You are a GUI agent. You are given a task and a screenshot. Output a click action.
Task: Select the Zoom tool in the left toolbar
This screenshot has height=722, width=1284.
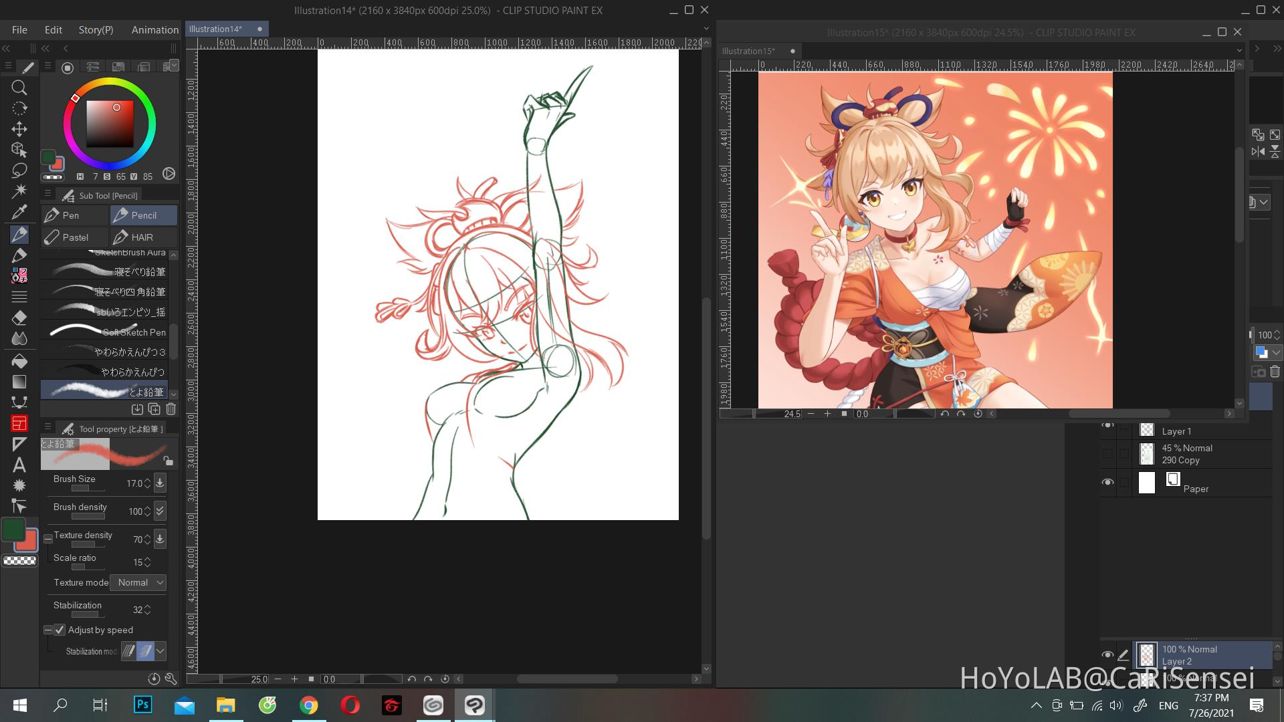pos(19,88)
